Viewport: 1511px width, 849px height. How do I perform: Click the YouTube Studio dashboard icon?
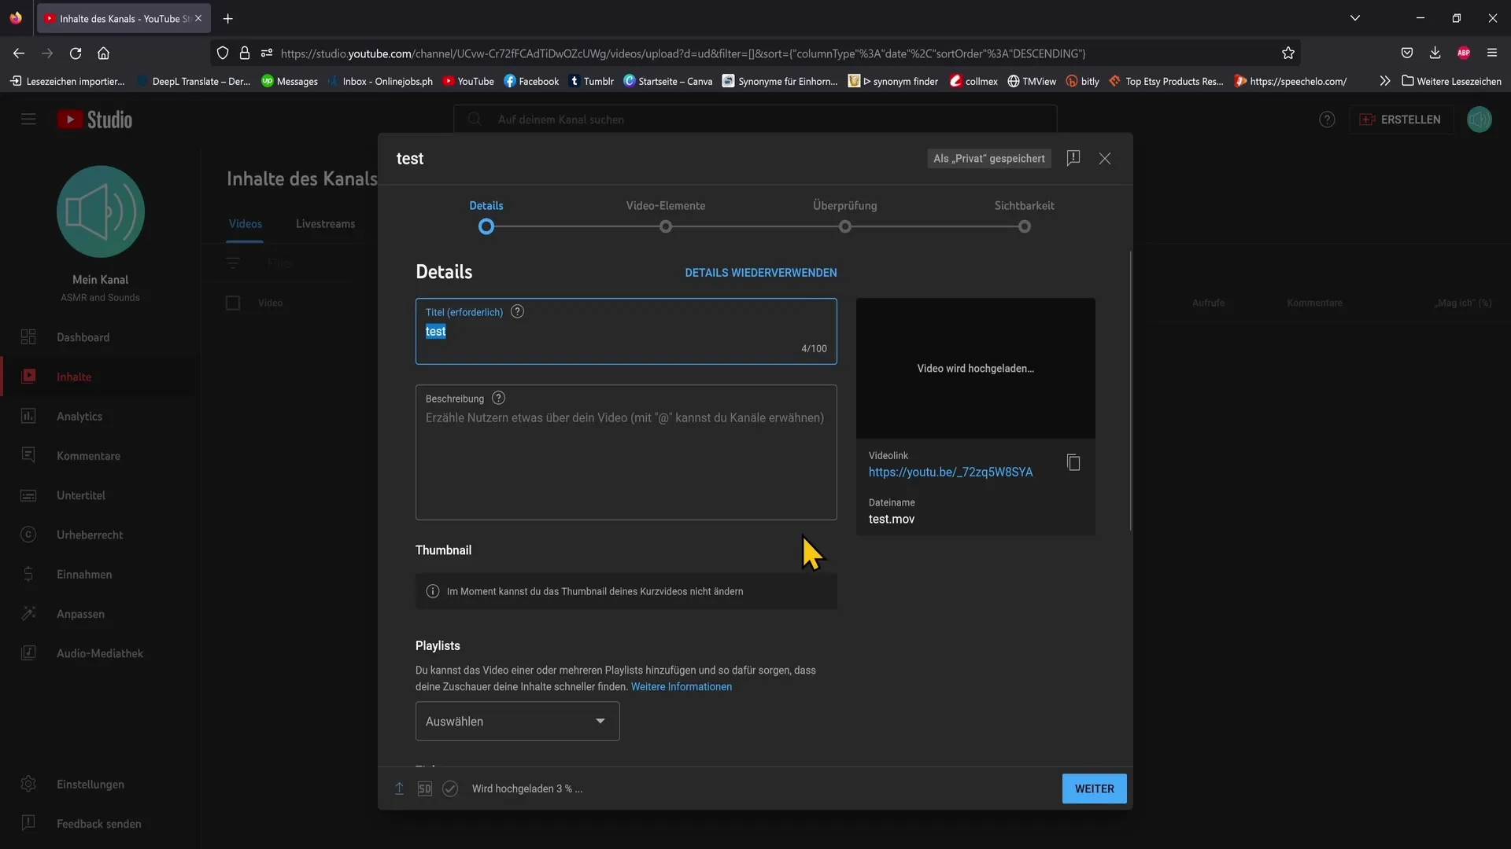(x=28, y=337)
